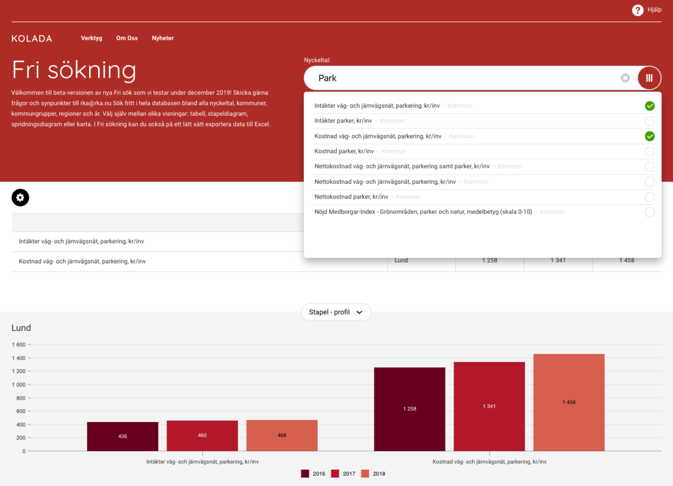
Task: Select Kostnad parker, kr/inv option
Action: (650, 151)
